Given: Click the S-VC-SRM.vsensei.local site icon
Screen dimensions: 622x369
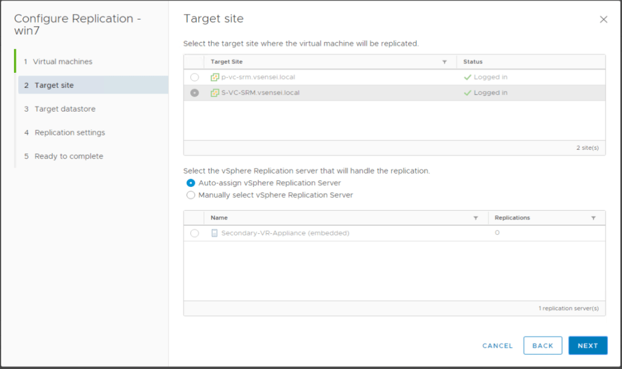Looking at the screenshot, I should point(214,93).
